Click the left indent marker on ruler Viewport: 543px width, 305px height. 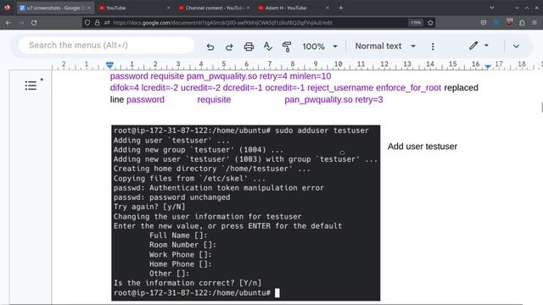[x=109, y=64]
